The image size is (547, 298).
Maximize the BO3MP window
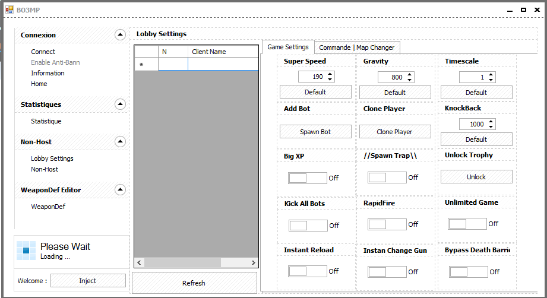click(523, 9)
